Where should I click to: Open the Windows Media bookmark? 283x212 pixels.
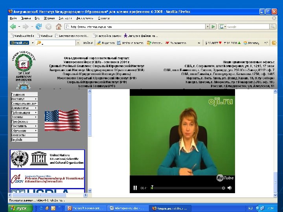point(22,36)
